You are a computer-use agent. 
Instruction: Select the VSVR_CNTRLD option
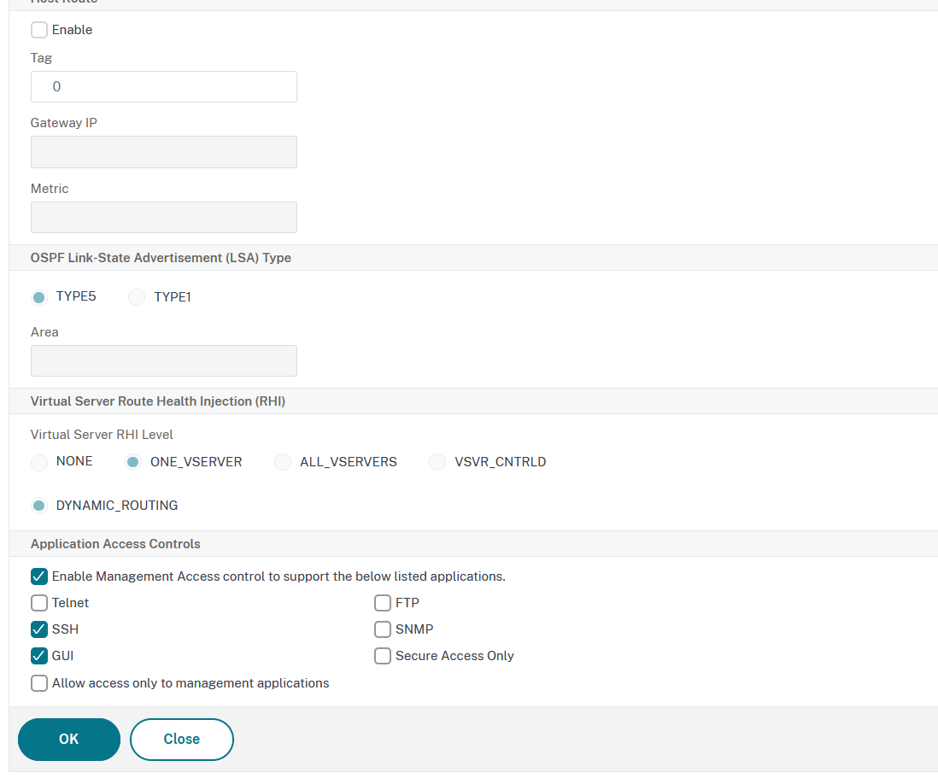pyautogui.click(x=437, y=461)
